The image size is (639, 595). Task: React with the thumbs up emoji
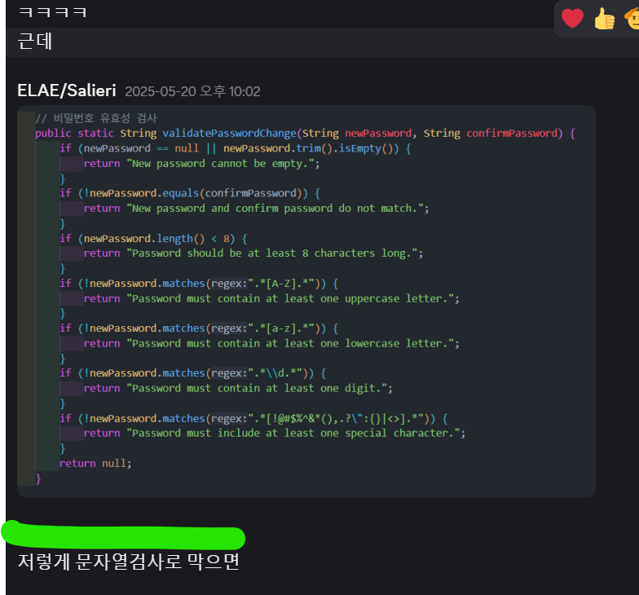tap(605, 19)
